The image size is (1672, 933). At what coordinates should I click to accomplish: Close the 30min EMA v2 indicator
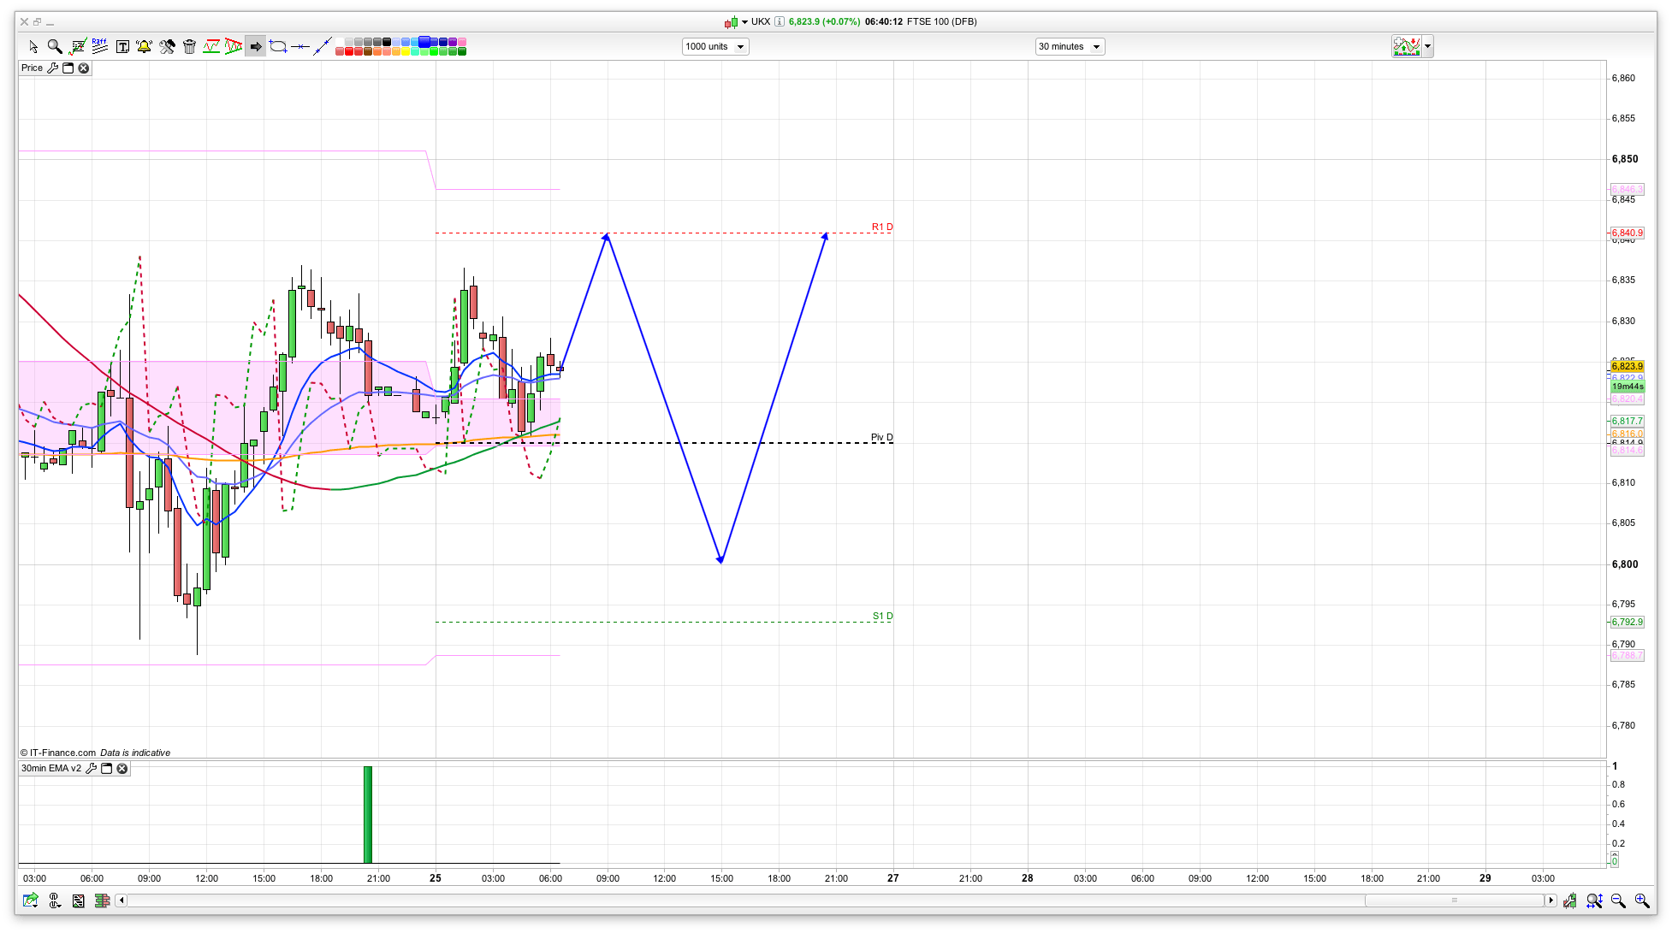[x=122, y=768]
